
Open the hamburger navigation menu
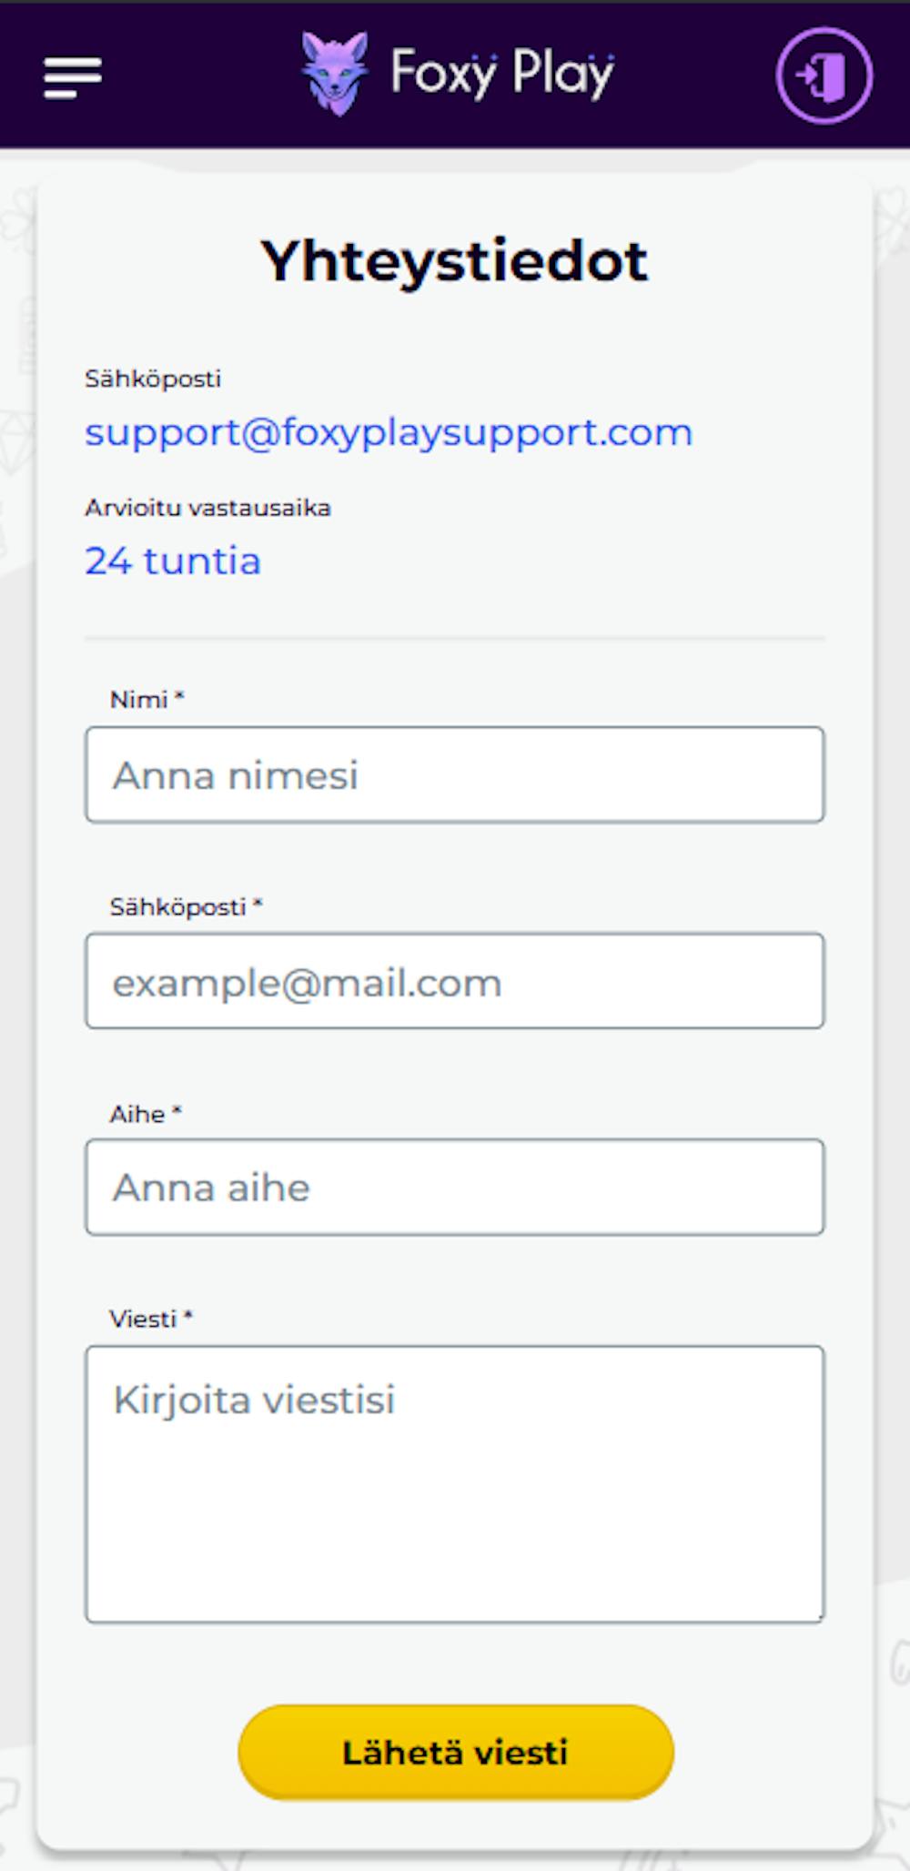click(73, 77)
